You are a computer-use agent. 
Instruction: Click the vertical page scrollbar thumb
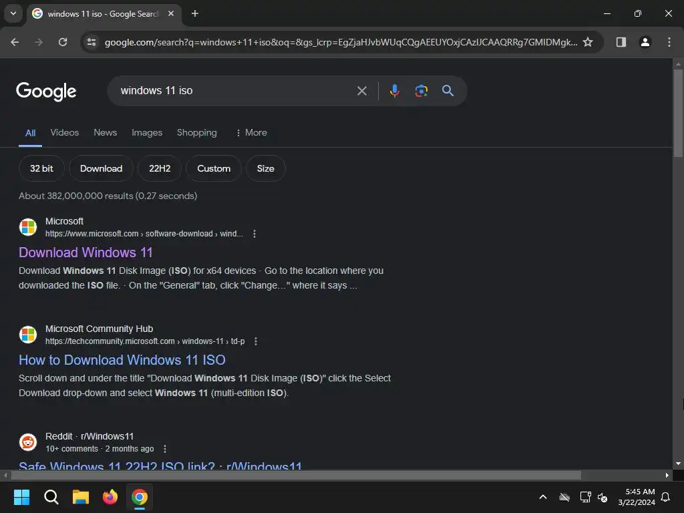[678, 112]
